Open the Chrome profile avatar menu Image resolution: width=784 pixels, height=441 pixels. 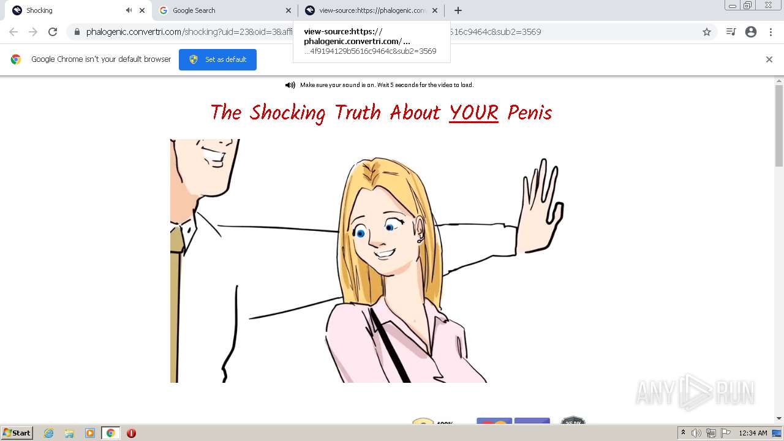[x=751, y=32]
